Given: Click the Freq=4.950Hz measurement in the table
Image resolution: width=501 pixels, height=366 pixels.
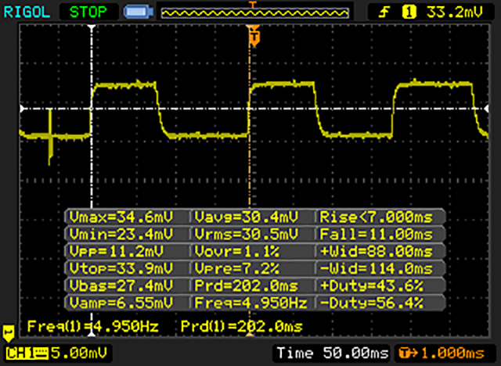Looking at the screenshot, I should click(x=251, y=303).
